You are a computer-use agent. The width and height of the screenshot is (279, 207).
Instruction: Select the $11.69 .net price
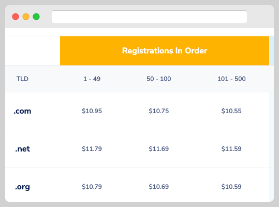click(x=159, y=149)
